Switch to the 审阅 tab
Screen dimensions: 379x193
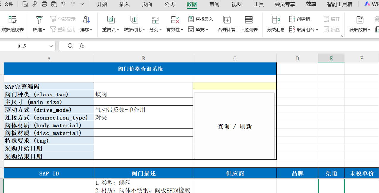pyautogui.click(x=214, y=4)
